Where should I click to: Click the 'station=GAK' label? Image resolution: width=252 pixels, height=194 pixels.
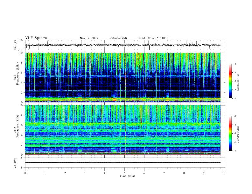pyautogui.click(x=118, y=38)
